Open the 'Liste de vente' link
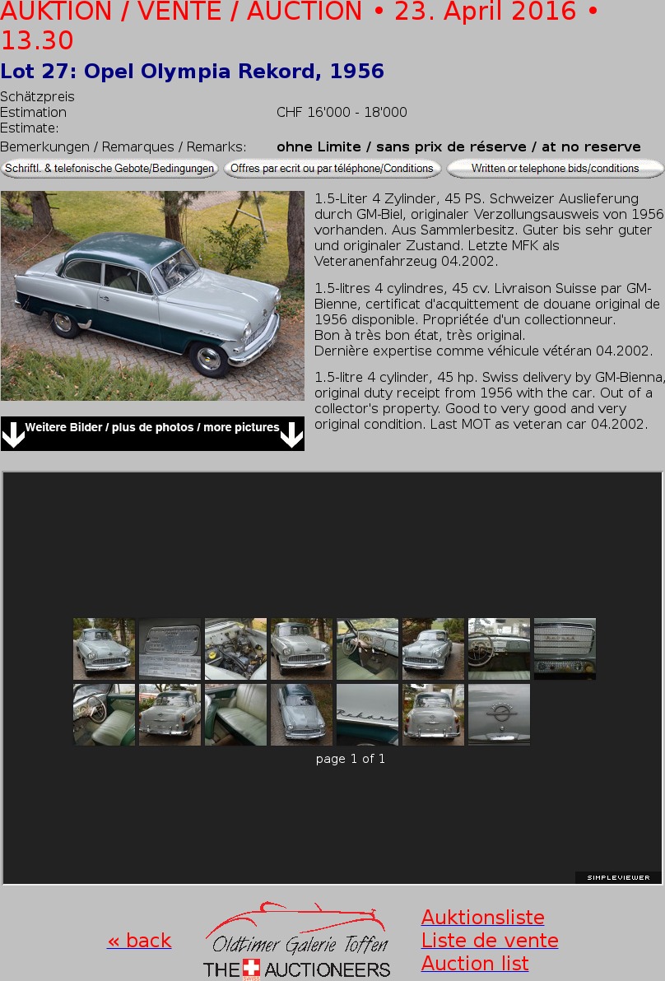The height and width of the screenshot is (981, 665). [490, 941]
